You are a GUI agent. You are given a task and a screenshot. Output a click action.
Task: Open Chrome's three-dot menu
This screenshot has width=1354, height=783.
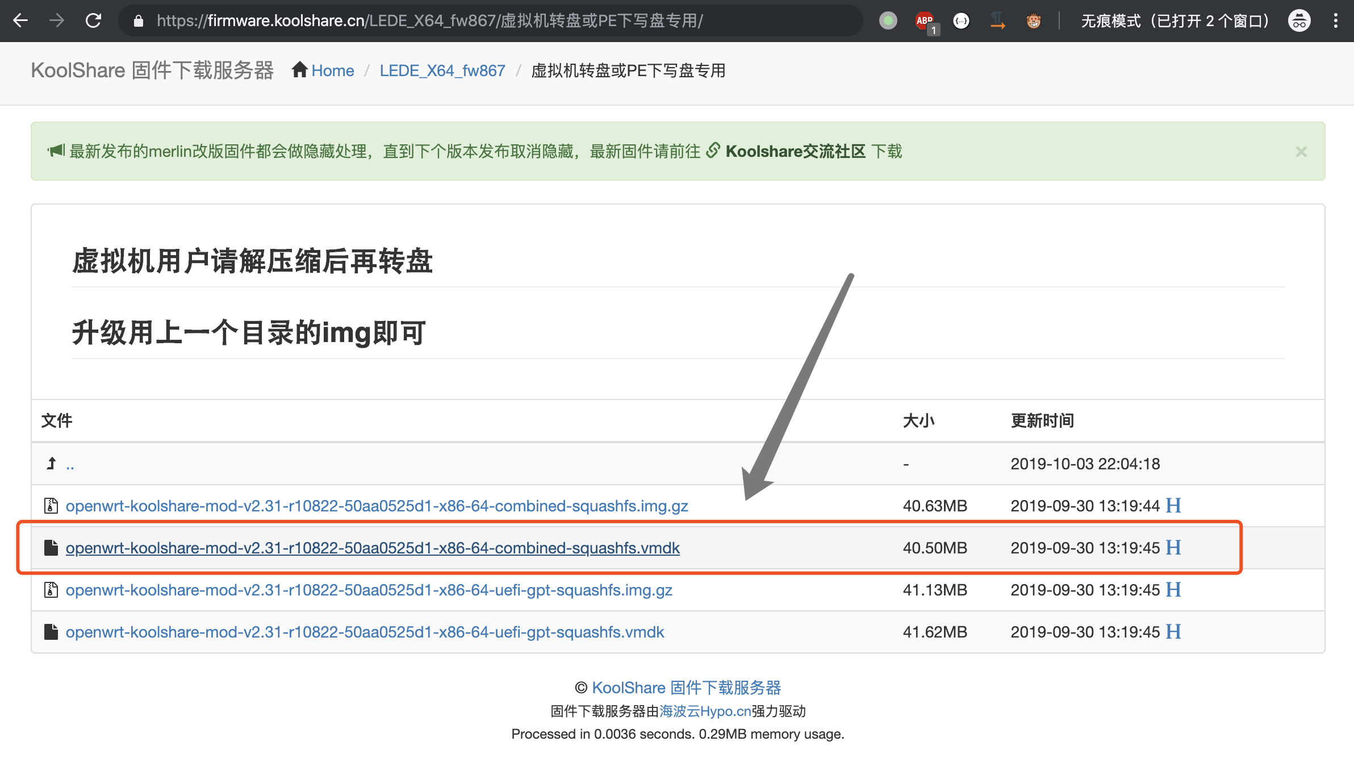click(1336, 20)
